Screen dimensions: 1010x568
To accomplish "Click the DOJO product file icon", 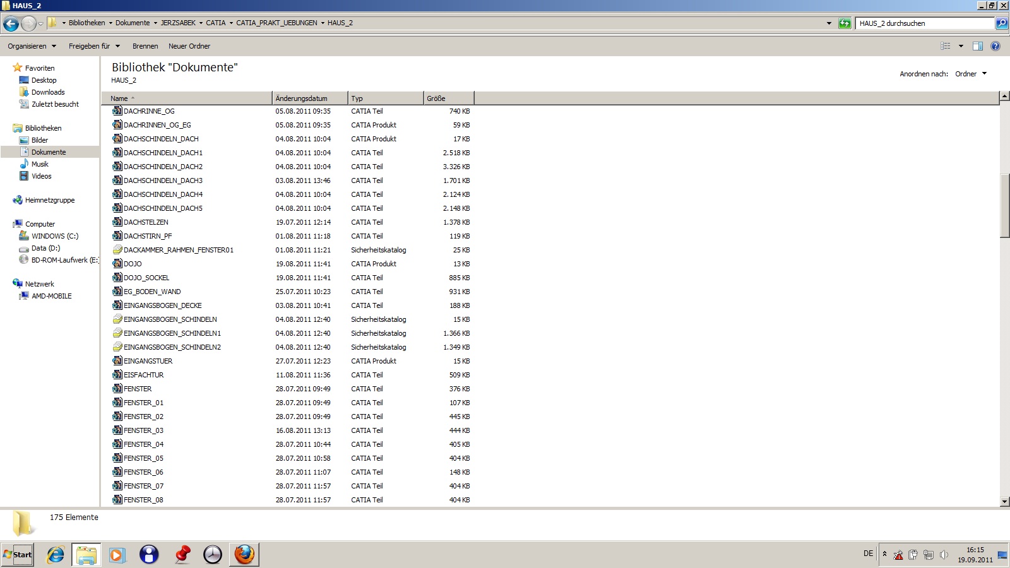I will coord(117,263).
